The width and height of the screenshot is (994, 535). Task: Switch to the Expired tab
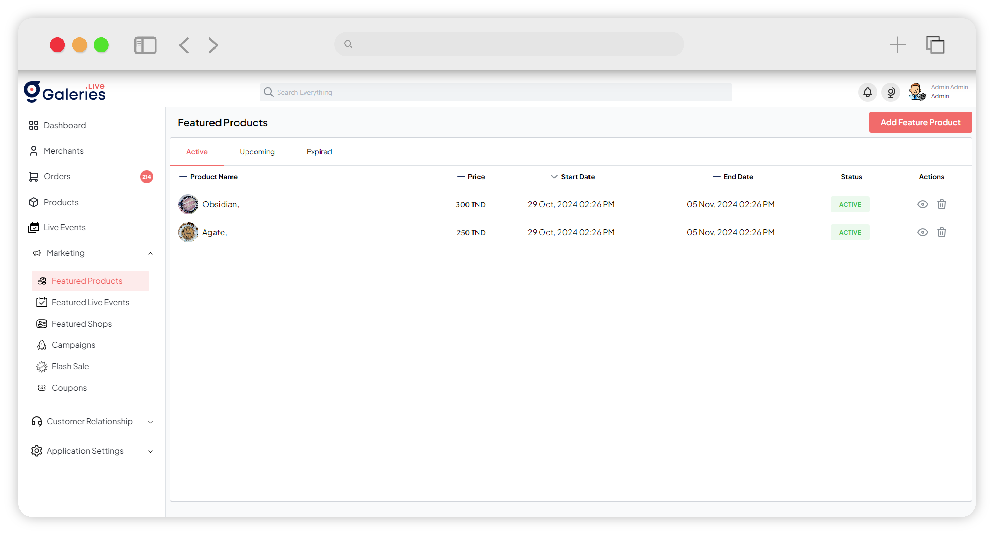pos(319,152)
